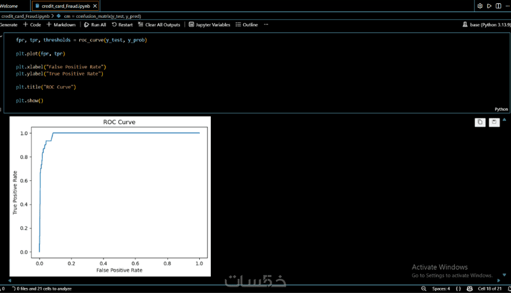The image size is (511, 293).
Task: Open the Copilot status icon
Action: [469, 289]
